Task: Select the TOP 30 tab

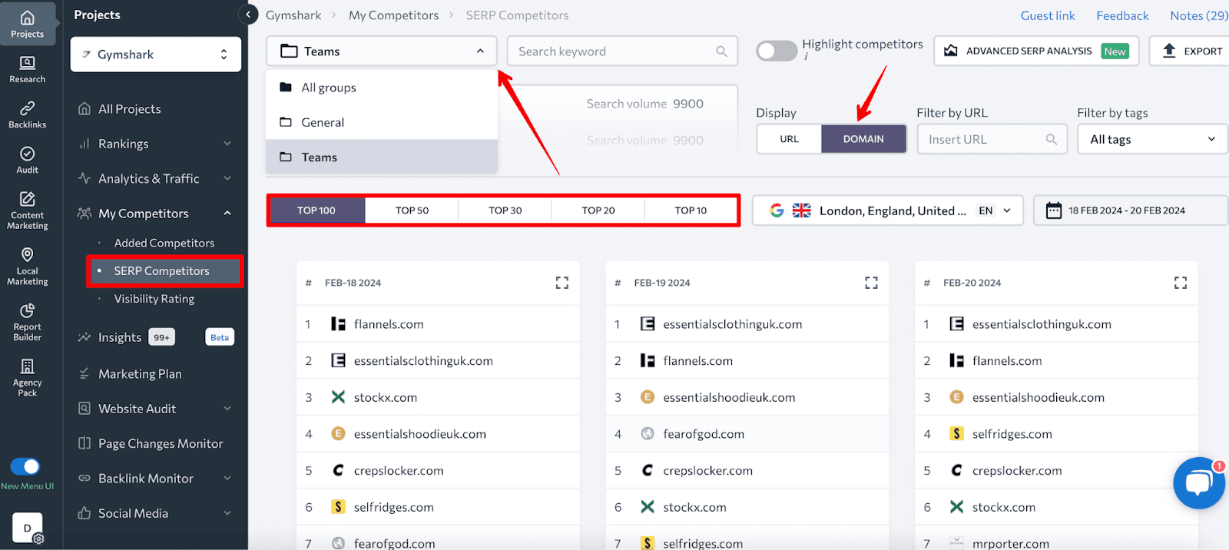Action: tap(505, 210)
